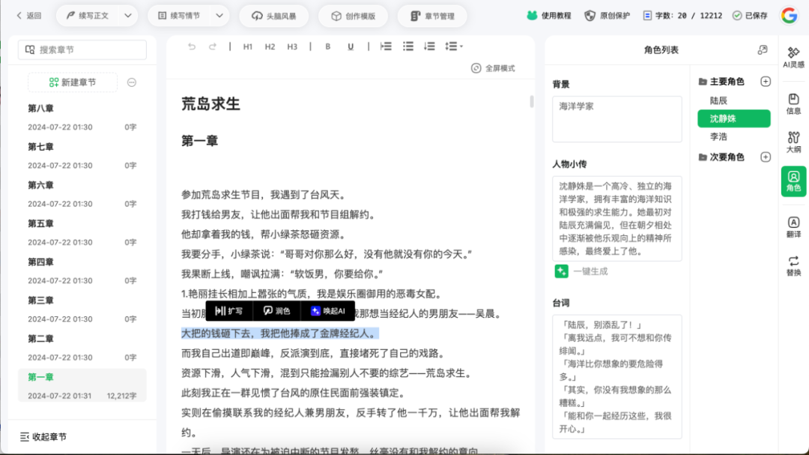Image resolution: width=809 pixels, height=455 pixels.
Task: Click the 第一章 heading in editor
Action: pyautogui.click(x=200, y=141)
